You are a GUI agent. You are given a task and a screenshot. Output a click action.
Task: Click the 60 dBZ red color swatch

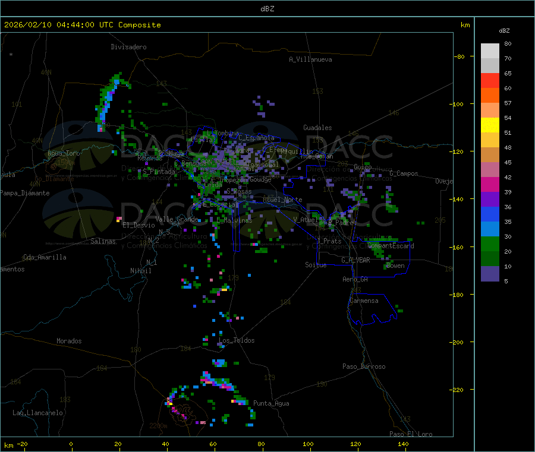pyautogui.click(x=490, y=80)
